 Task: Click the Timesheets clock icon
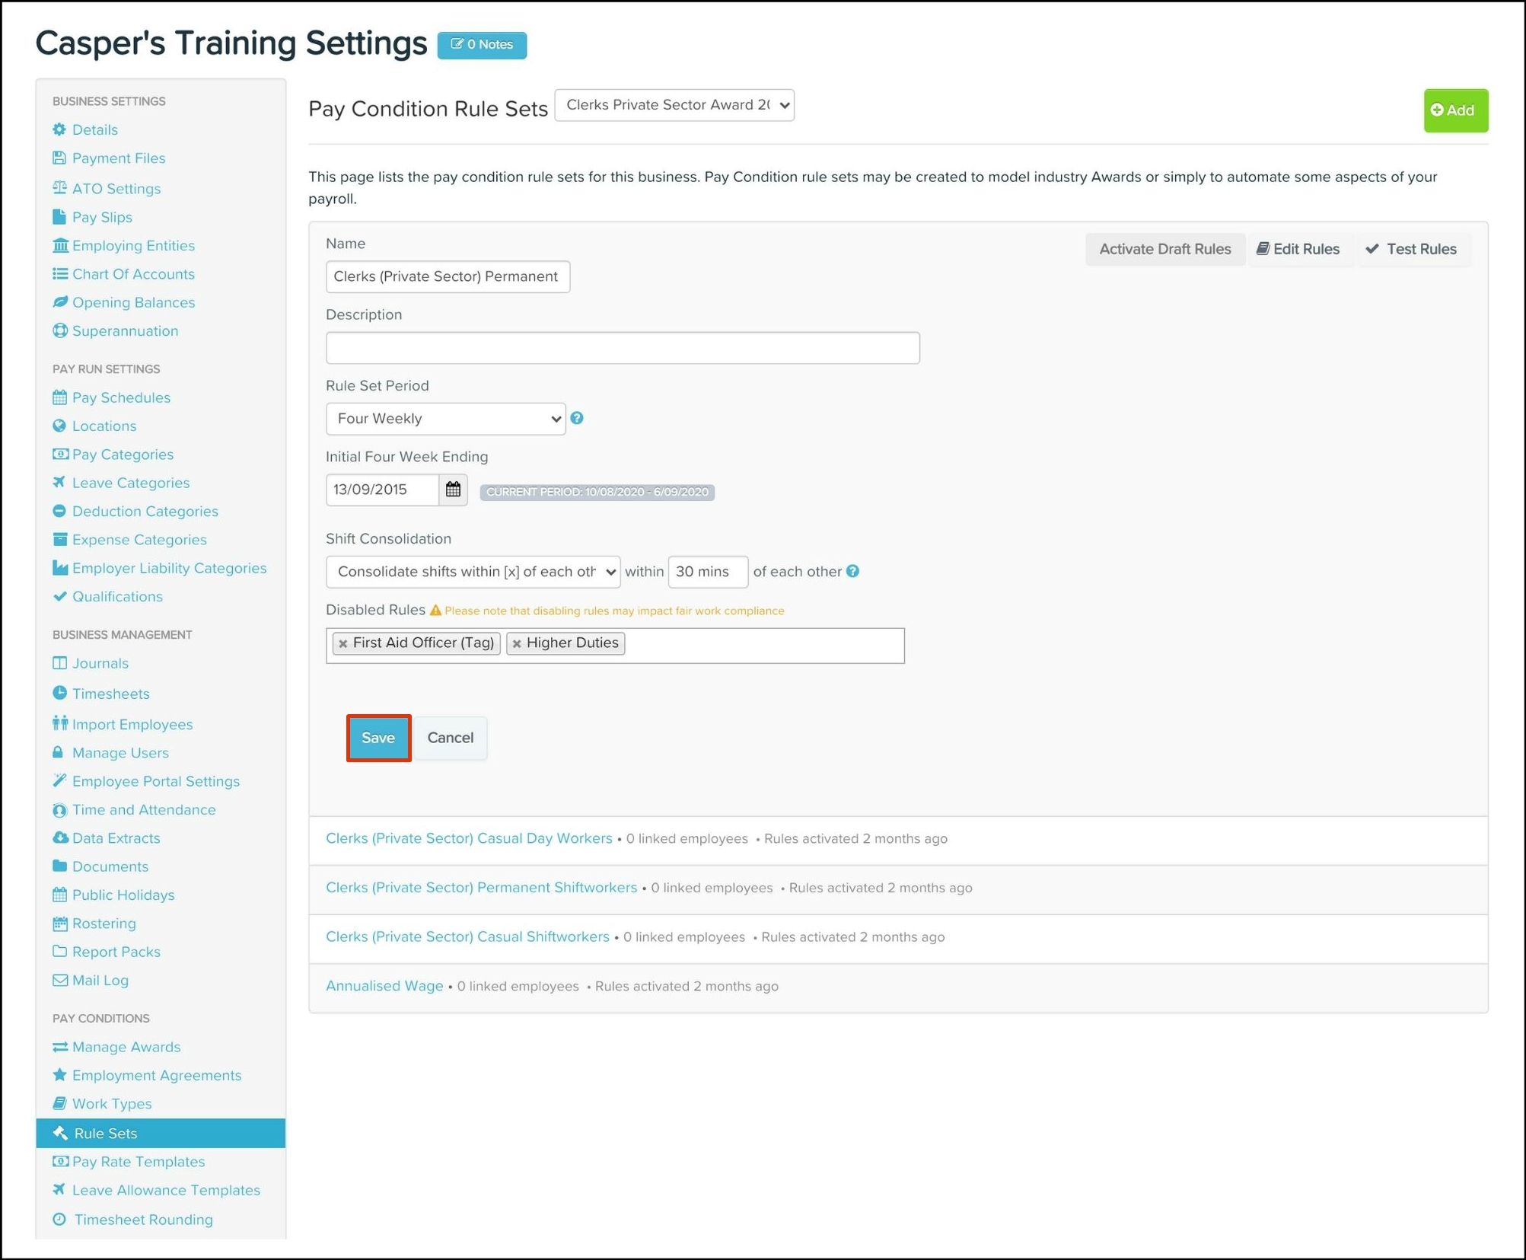click(59, 693)
